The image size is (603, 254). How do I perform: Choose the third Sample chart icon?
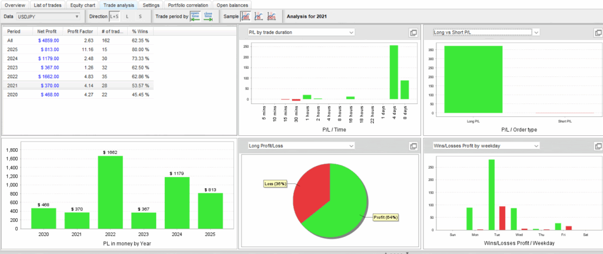point(271,16)
